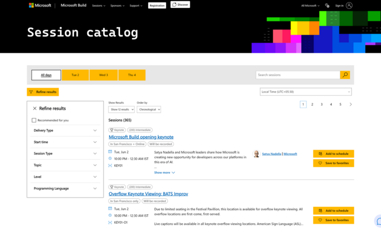Click the yellow Refine results button
Image resolution: width=381 pixels, height=228 pixels.
pyautogui.click(x=43, y=92)
